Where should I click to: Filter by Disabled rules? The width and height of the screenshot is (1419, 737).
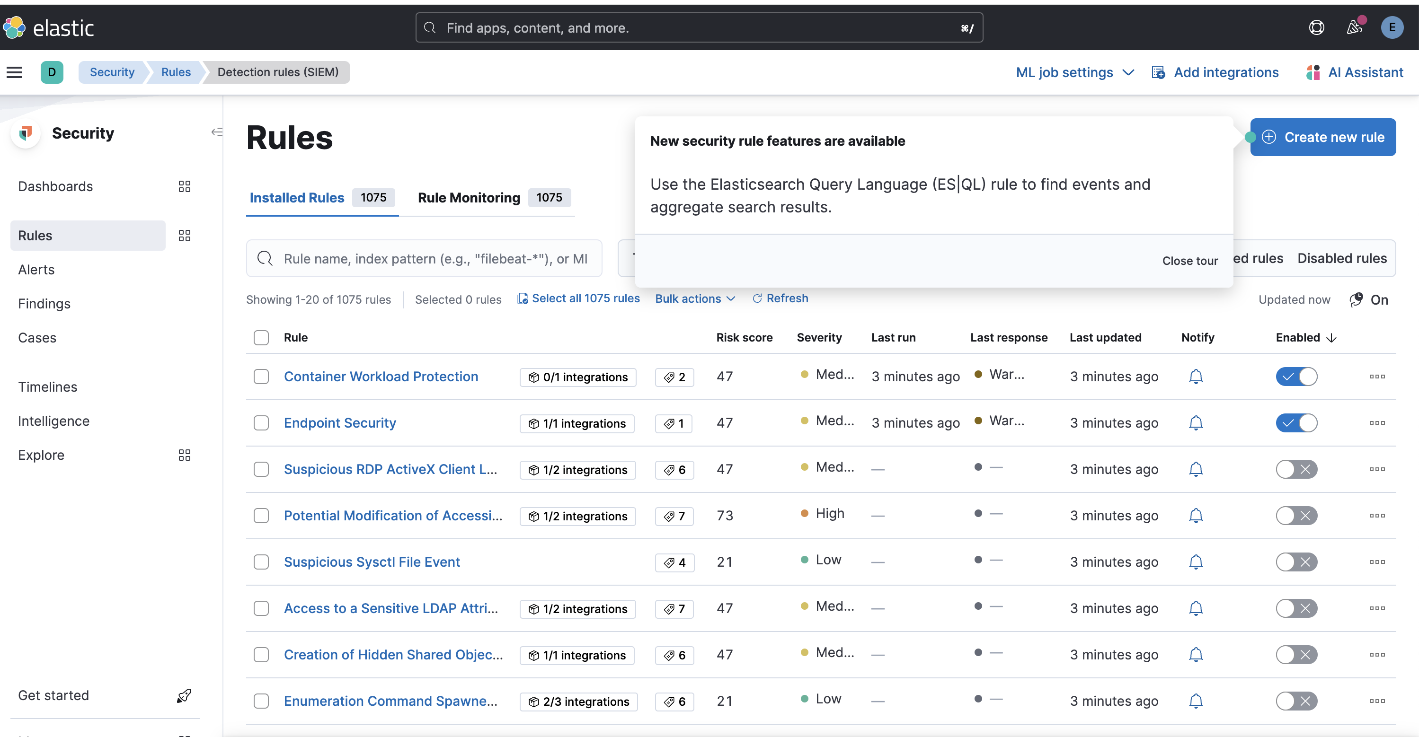(1342, 258)
